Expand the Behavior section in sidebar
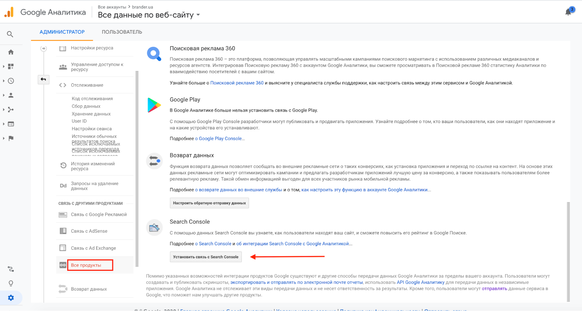The image size is (582, 311). tap(4, 124)
